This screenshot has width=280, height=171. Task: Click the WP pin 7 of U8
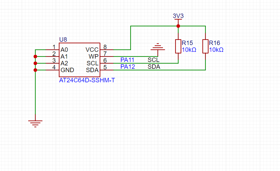105,56
